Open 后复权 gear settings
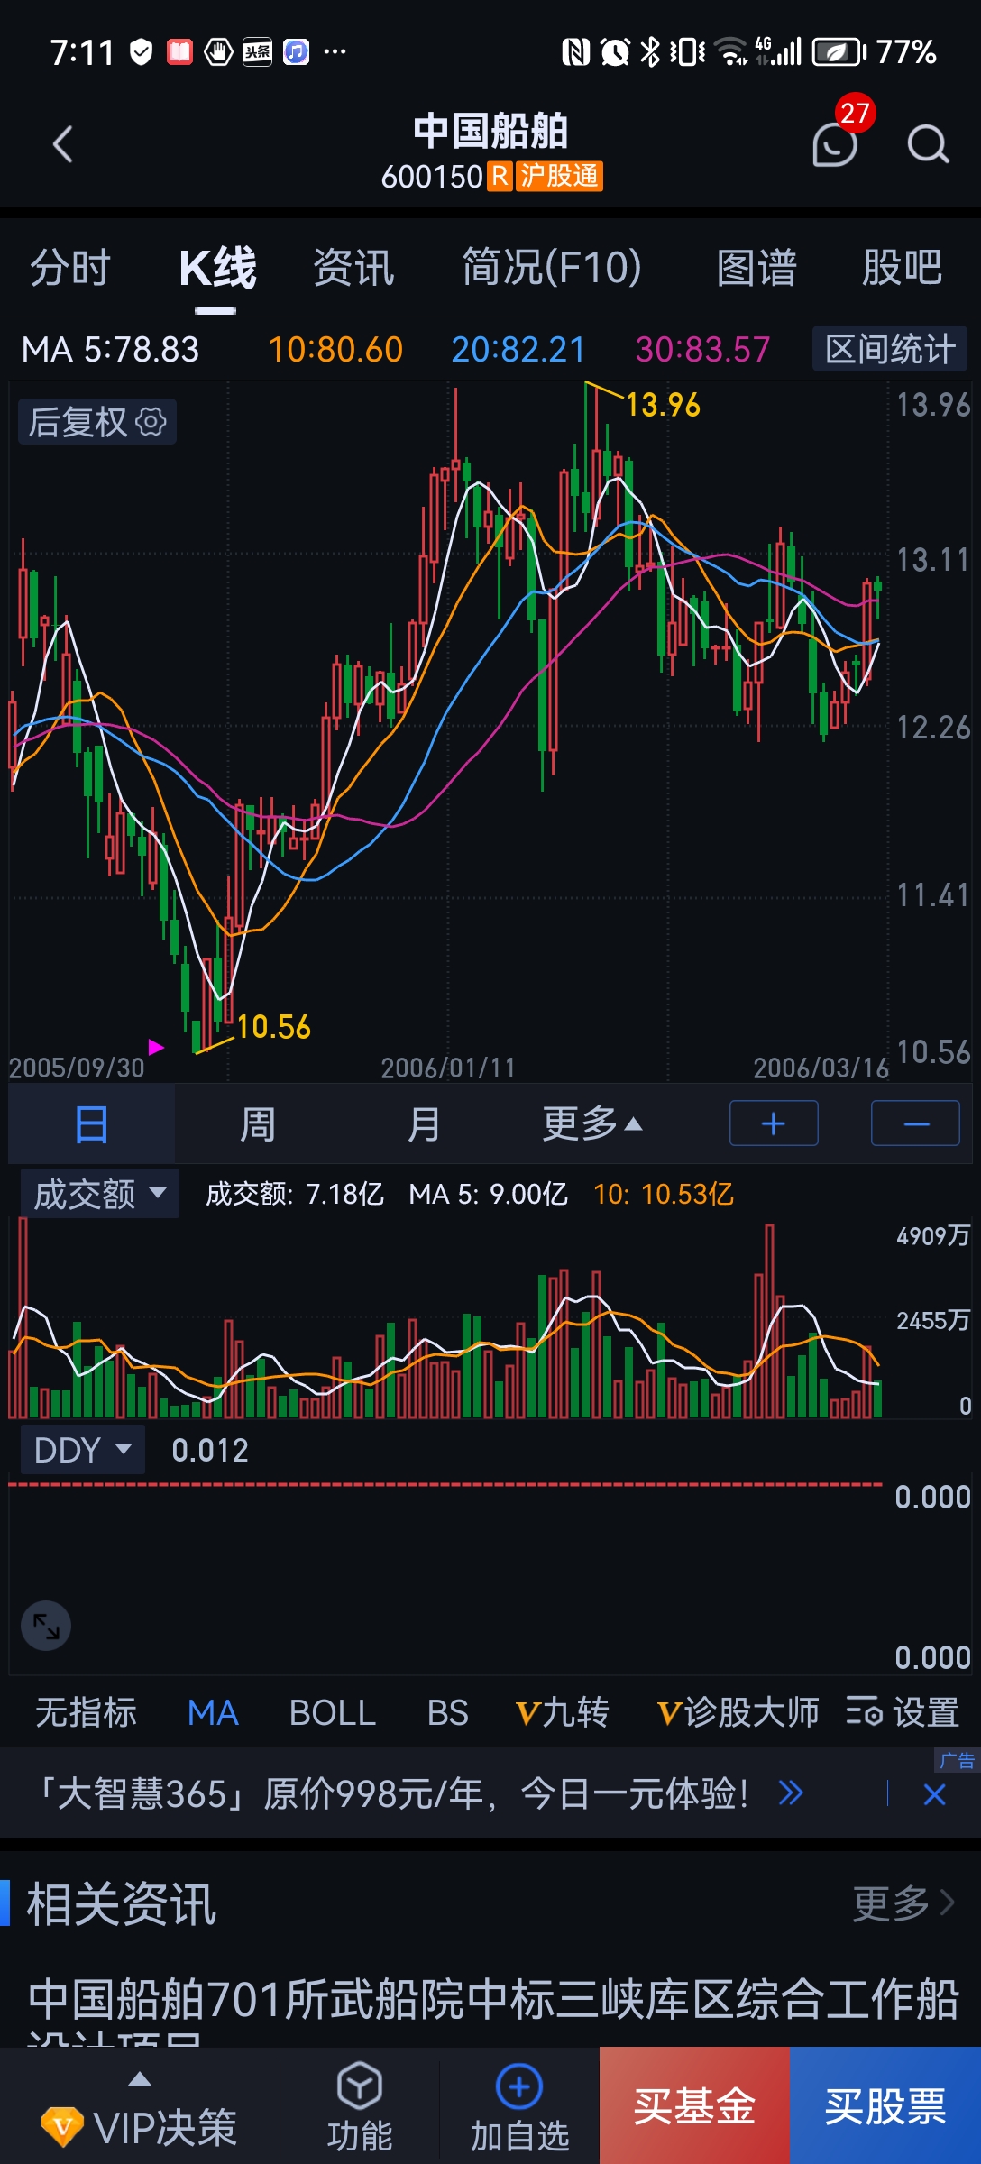 click(x=97, y=421)
